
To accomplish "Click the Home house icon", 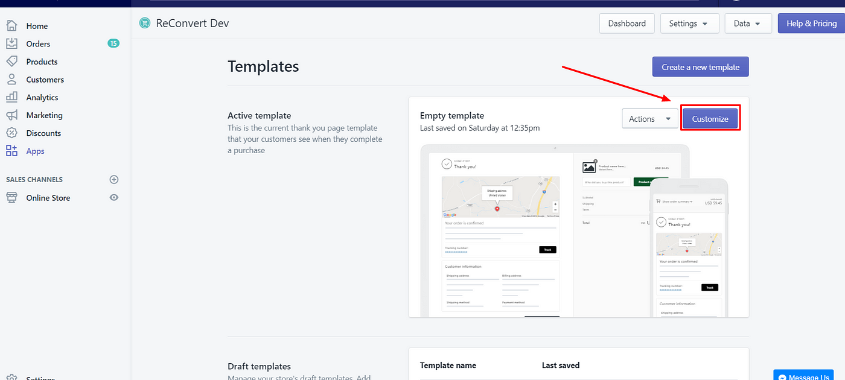I will (11, 25).
